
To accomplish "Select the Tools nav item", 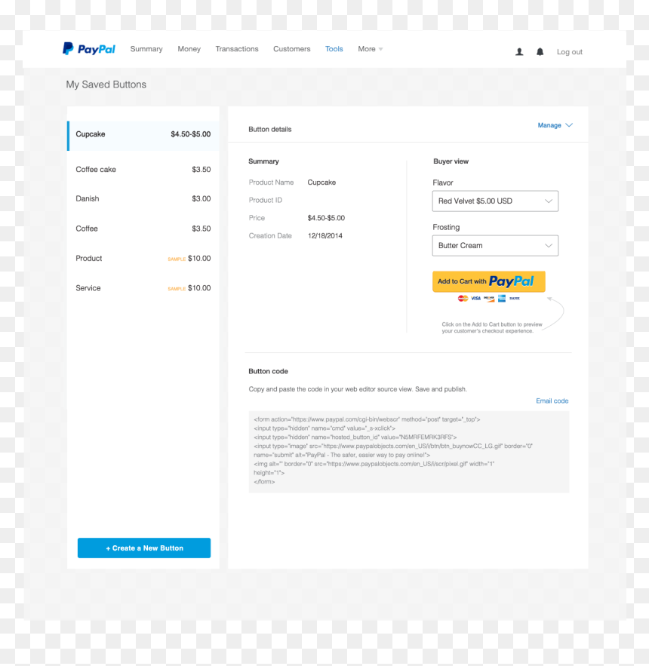I will point(334,49).
